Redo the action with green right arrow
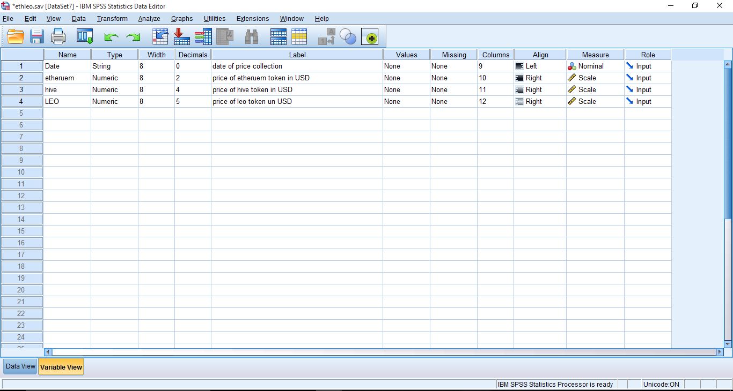733x391 pixels. (x=133, y=37)
